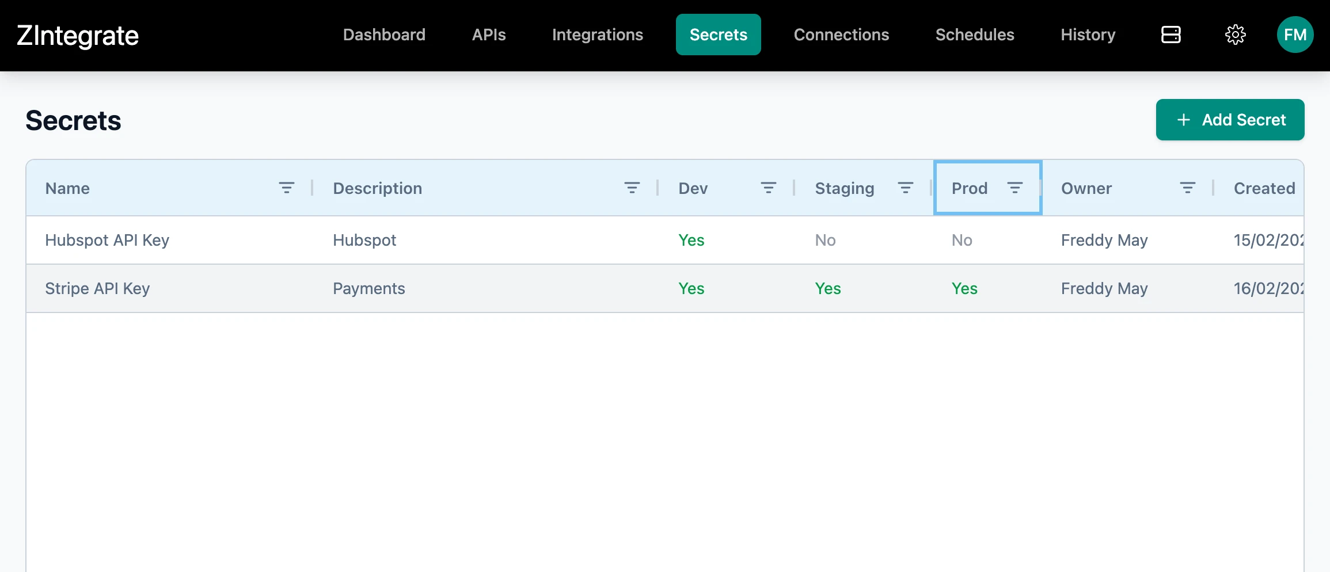Open the Stripe API Key entry
Screen dimensions: 1330x572
click(97, 288)
